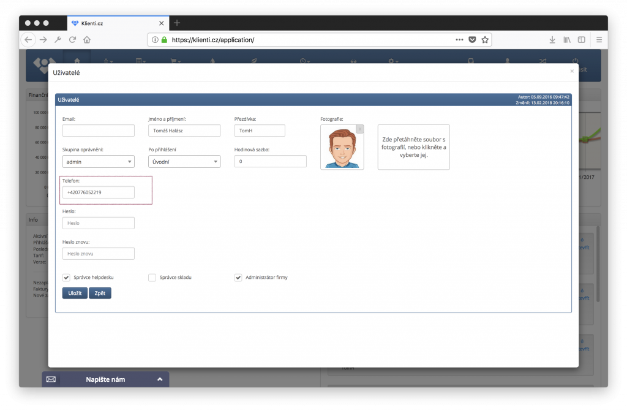Go to the browser home page icon
This screenshot has height=410, width=627.
[x=87, y=40]
